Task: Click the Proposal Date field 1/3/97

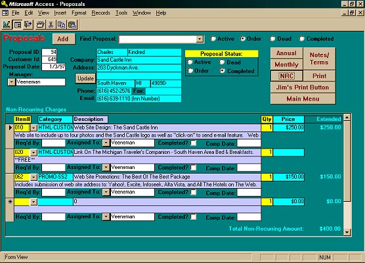Action: [54, 67]
